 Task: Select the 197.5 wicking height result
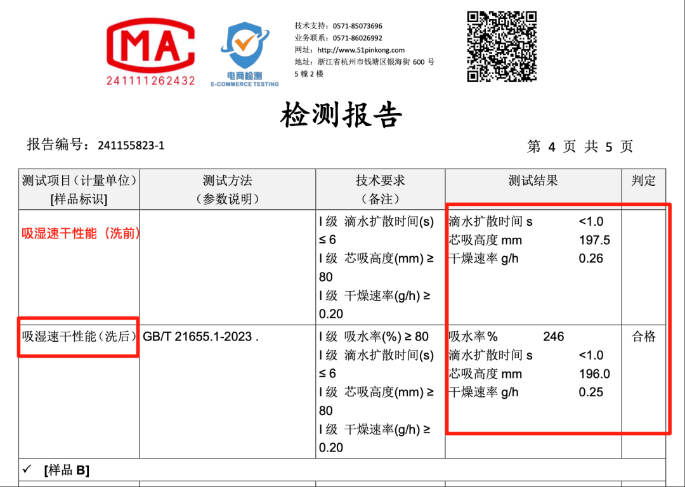594,240
